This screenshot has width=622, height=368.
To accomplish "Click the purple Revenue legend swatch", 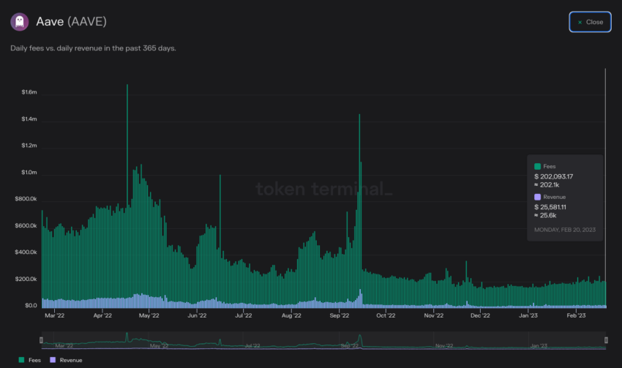I will 53,360.
